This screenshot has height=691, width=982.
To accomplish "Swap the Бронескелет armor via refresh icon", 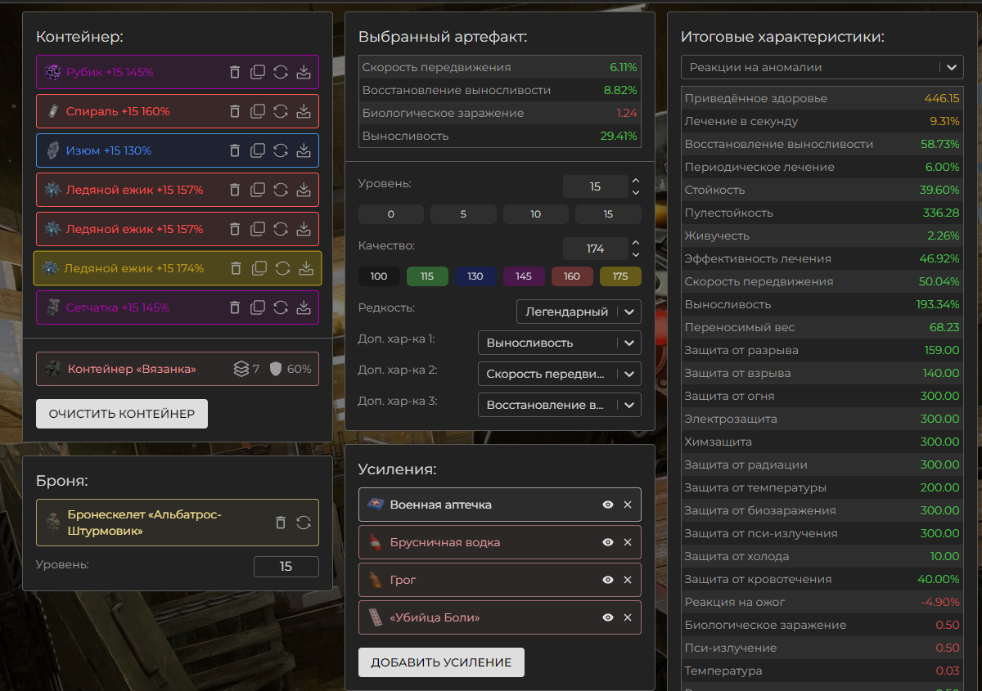I will pyautogui.click(x=304, y=523).
